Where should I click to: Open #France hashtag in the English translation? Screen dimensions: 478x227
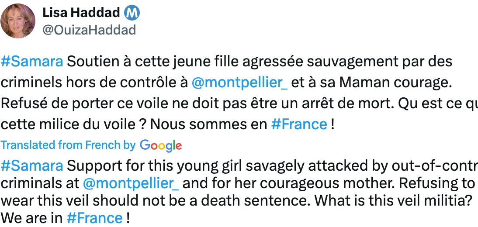point(94,217)
